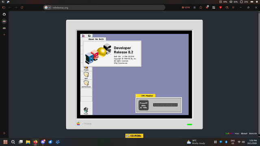
Task: Open the preferences folder
Action: (x=86, y=84)
